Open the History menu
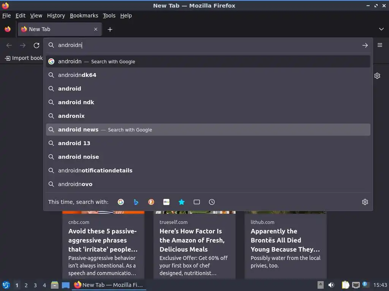The image size is (389, 291). [56, 16]
